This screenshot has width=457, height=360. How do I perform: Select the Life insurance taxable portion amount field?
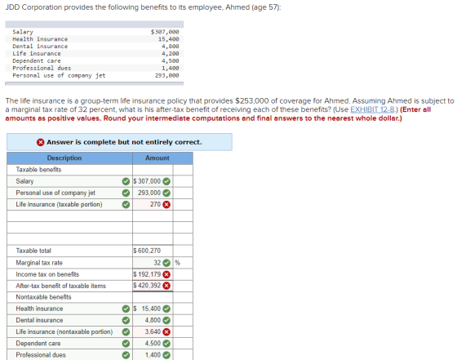pos(153,205)
